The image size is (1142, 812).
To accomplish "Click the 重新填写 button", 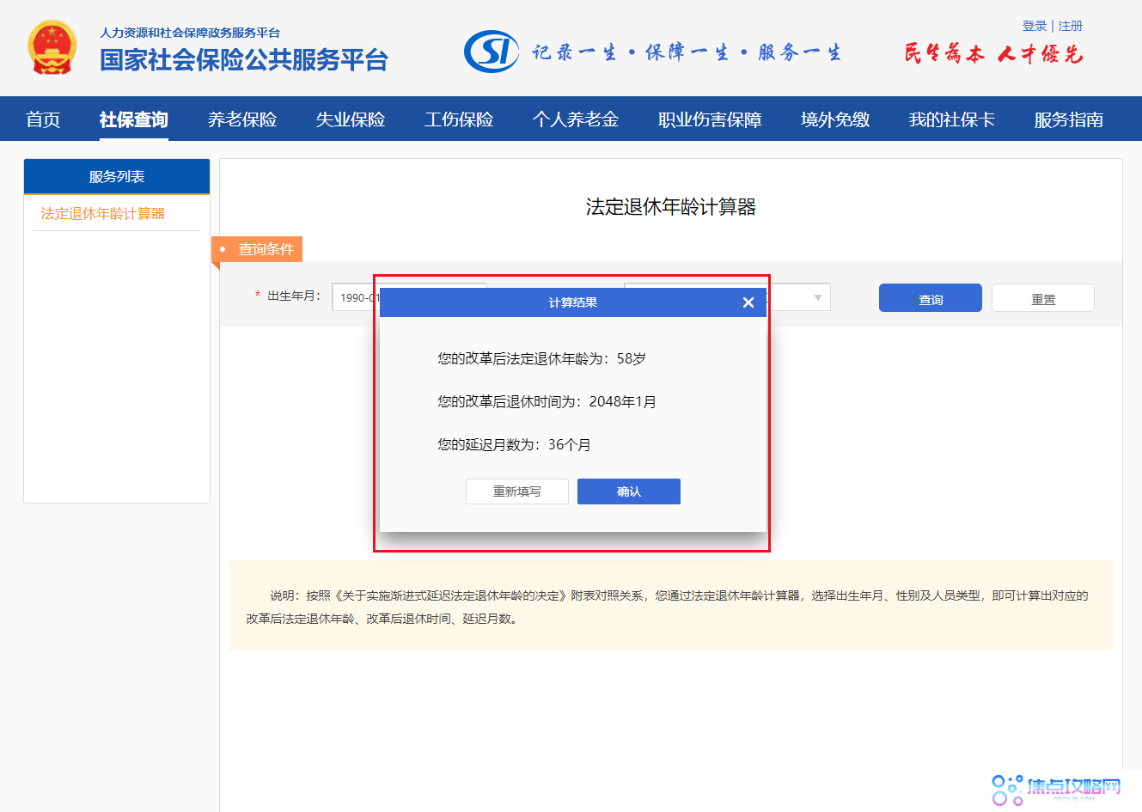I will 516,491.
